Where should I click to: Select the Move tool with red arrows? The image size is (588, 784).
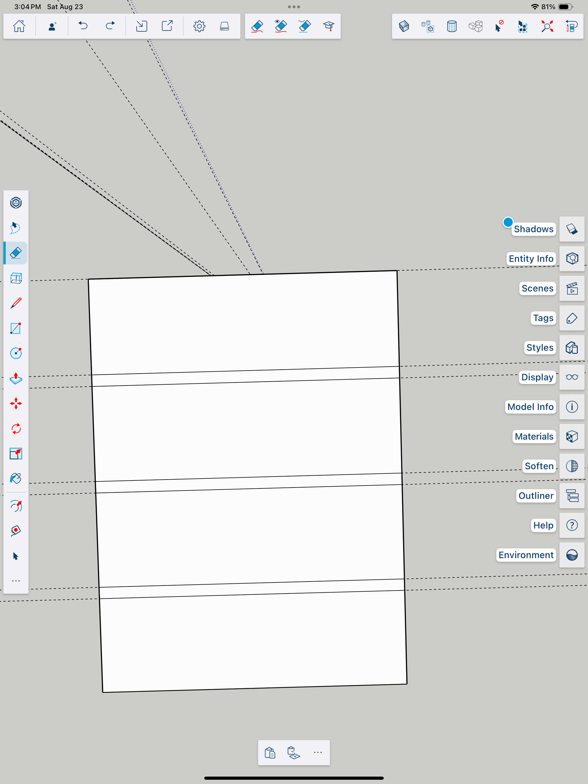point(16,403)
